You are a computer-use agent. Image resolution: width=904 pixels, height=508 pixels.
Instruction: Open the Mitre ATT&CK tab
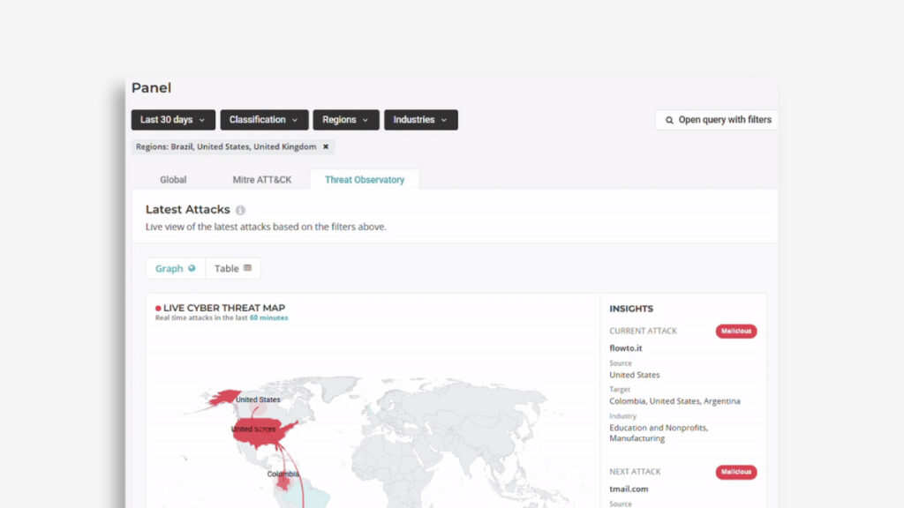262,180
